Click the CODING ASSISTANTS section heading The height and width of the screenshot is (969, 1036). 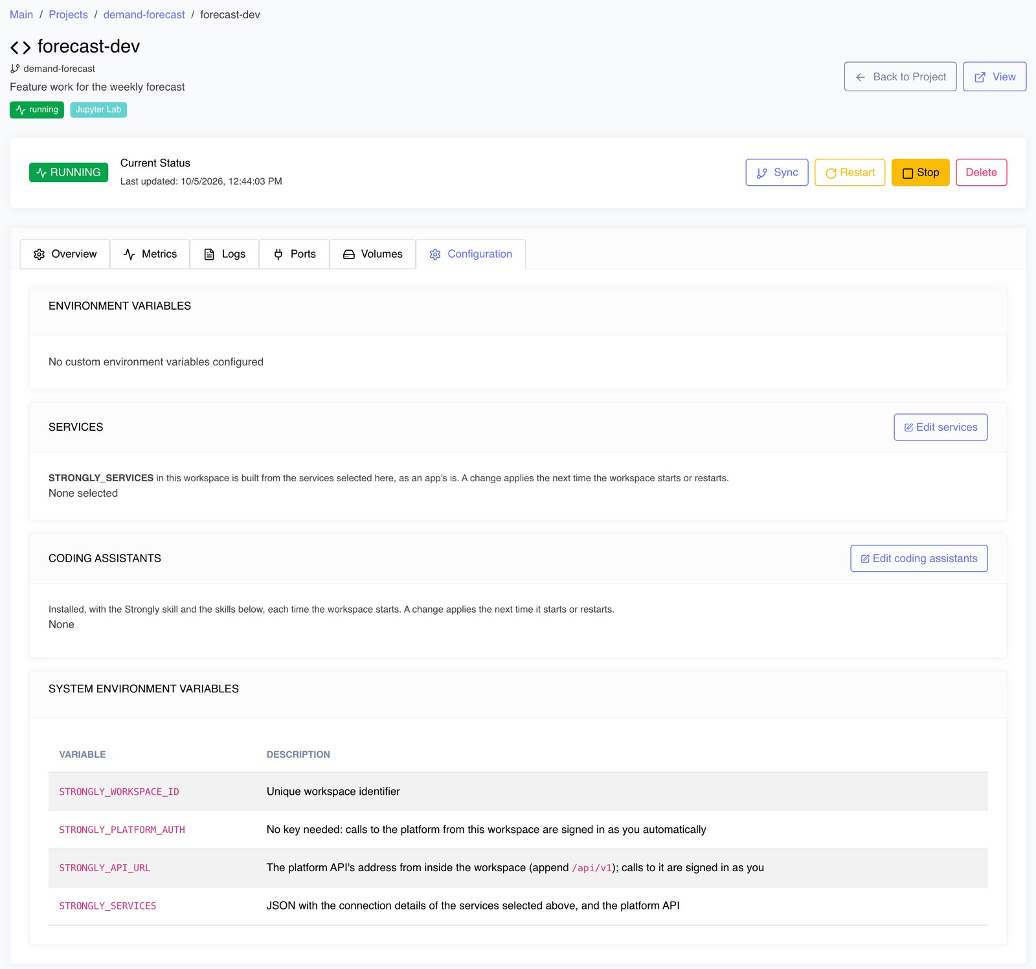(105, 558)
